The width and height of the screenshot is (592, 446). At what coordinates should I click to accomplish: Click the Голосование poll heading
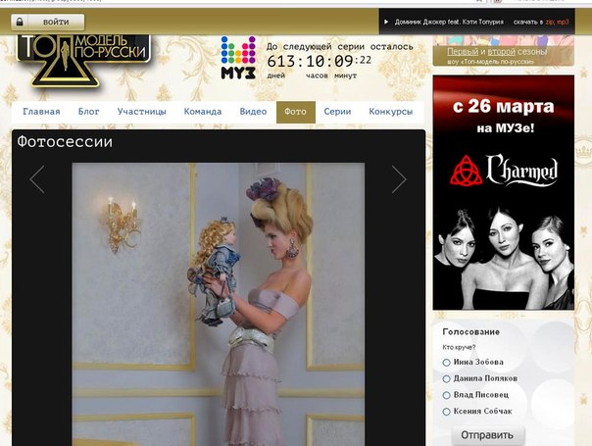(x=471, y=332)
